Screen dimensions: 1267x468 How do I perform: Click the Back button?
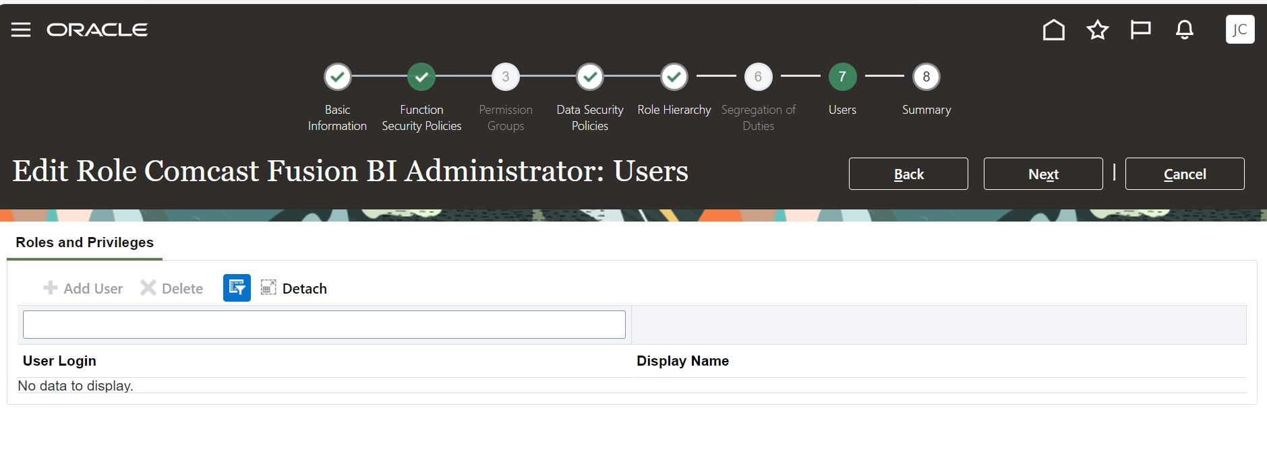[x=908, y=174]
